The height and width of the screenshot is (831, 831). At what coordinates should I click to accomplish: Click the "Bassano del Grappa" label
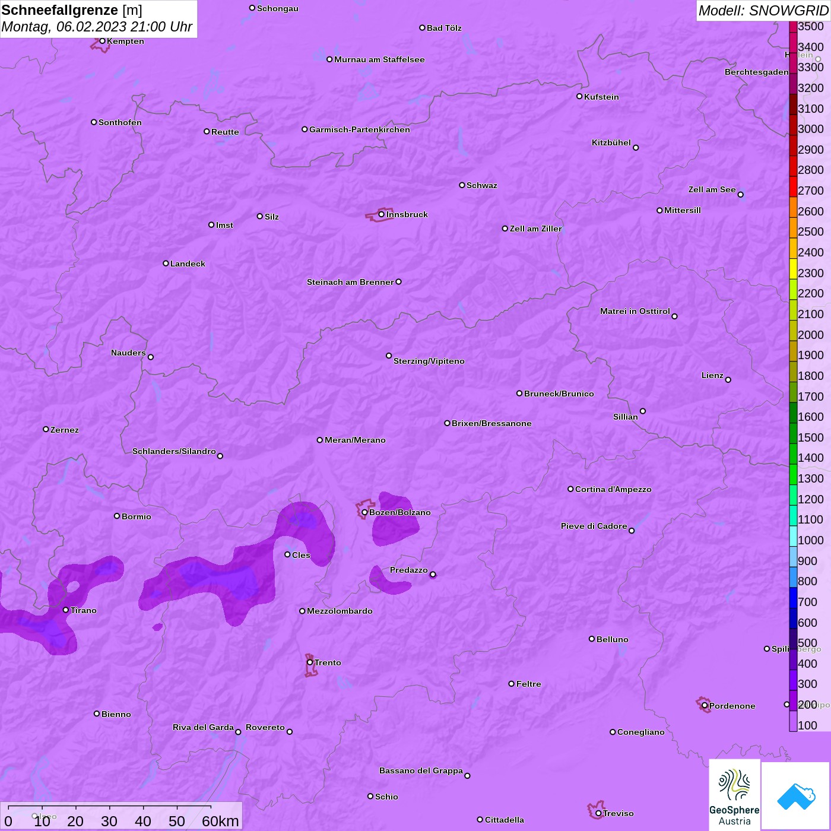click(421, 770)
